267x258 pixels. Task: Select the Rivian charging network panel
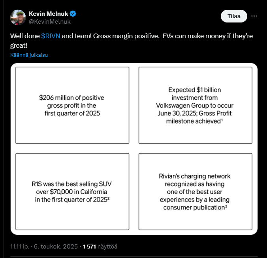195,192
